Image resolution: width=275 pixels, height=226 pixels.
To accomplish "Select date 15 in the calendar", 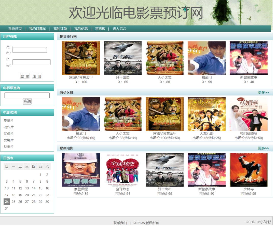I will [40, 188].
